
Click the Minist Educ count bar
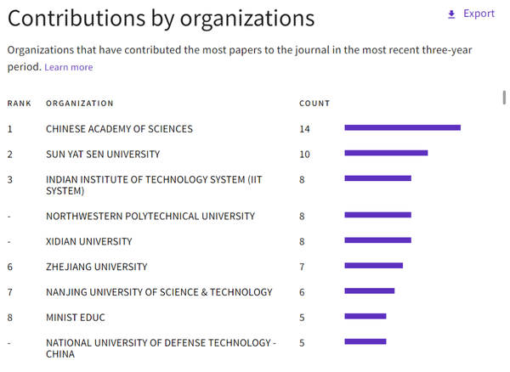pos(365,316)
